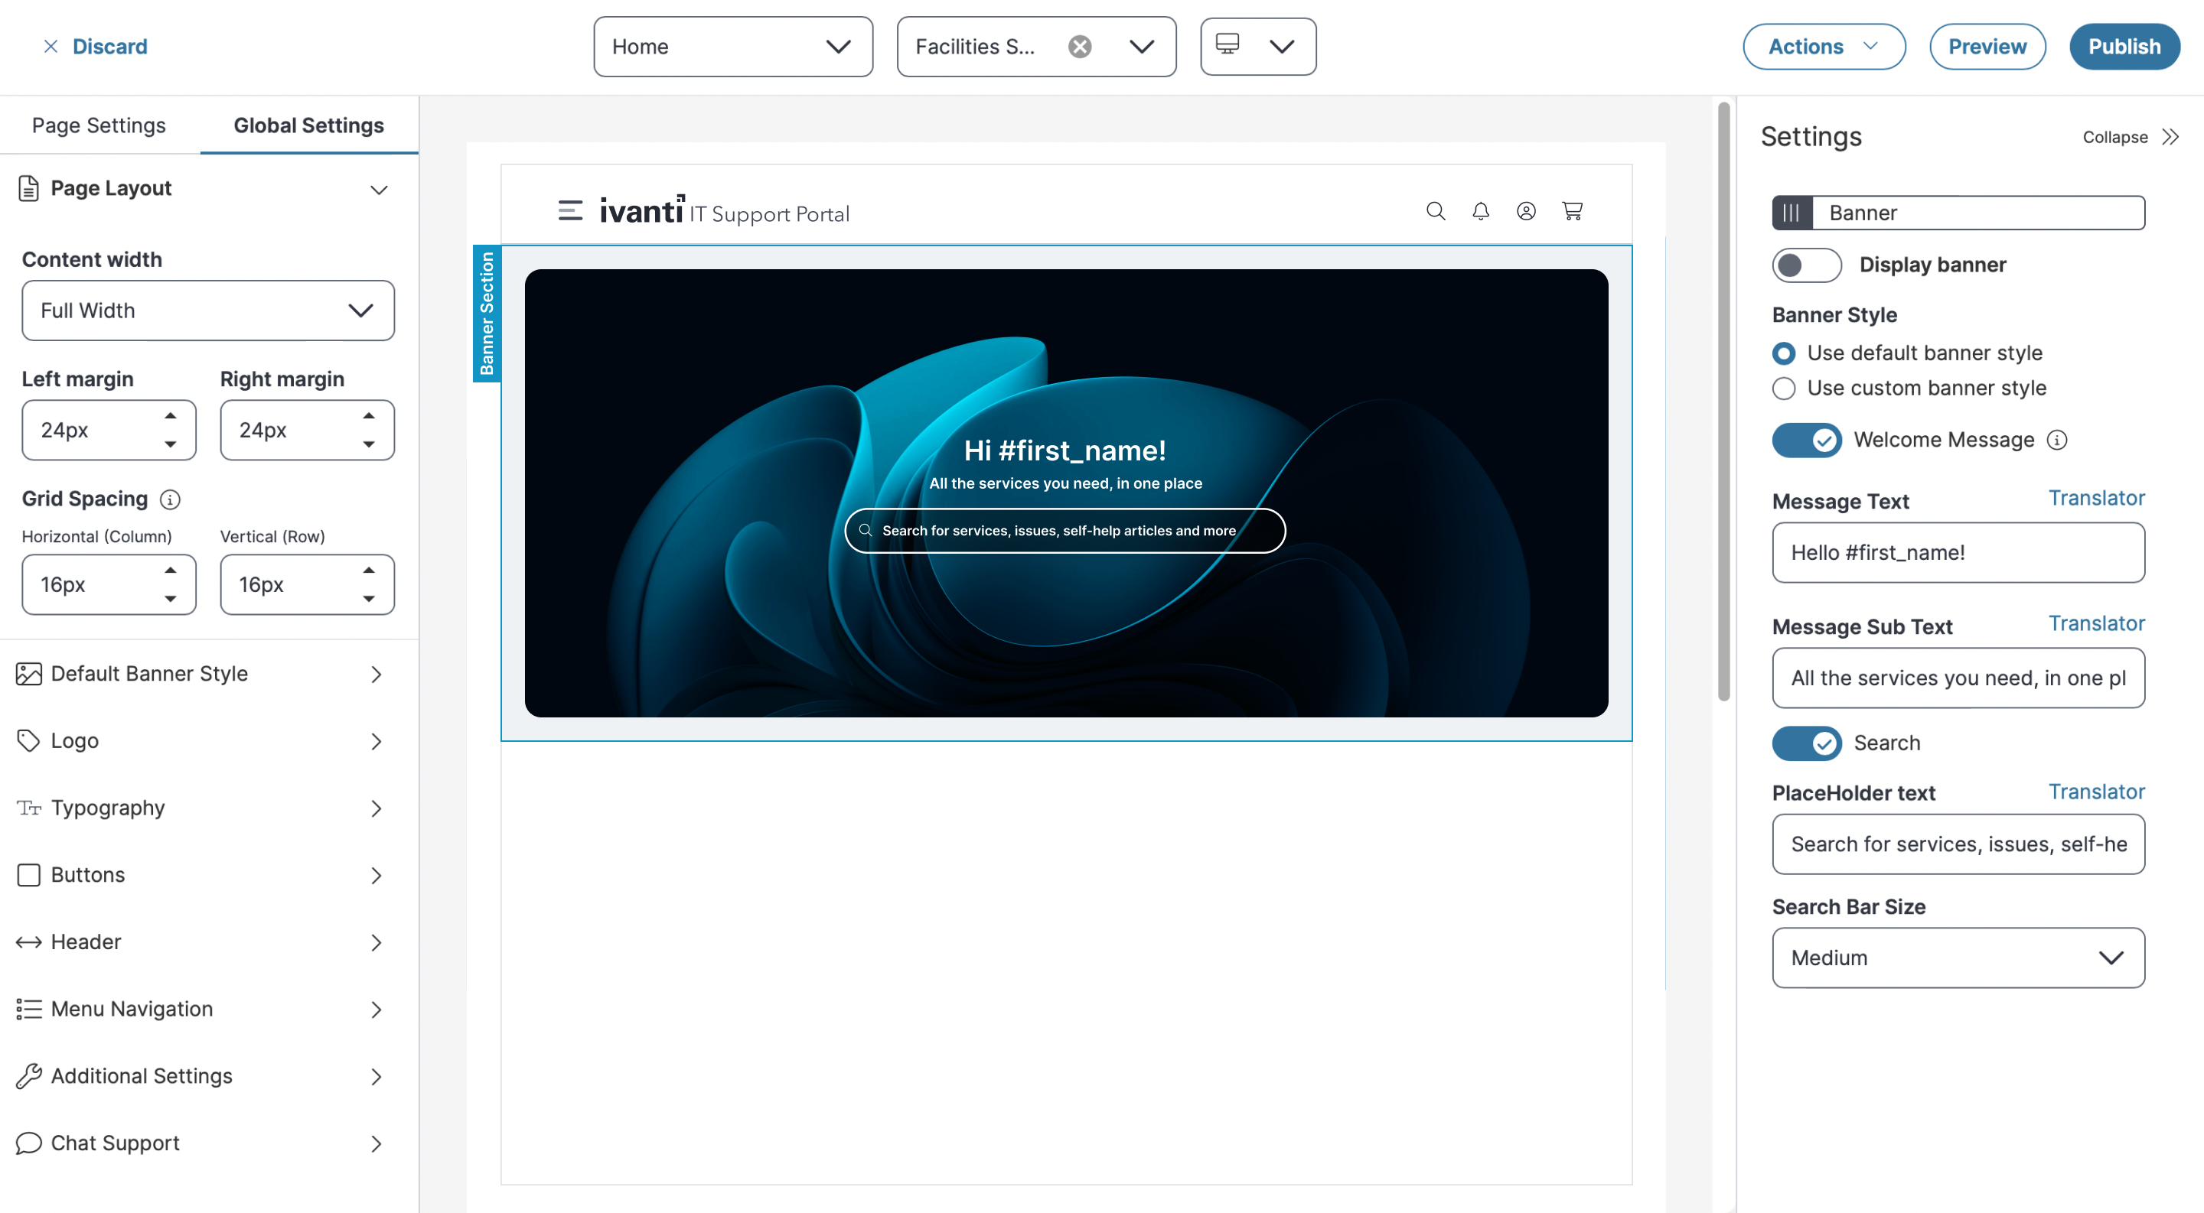Click Translator link next to Message Text
Screen dimensions: 2204x1213
click(x=2096, y=497)
